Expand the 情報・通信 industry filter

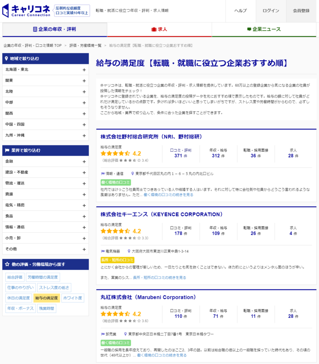coord(46,227)
